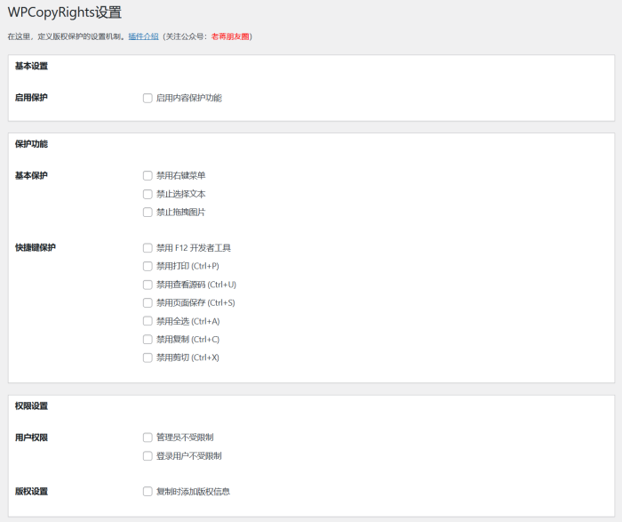Open the 插件介绍 link
Viewport: 622px width, 522px height.
pyautogui.click(x=144, y=36)
